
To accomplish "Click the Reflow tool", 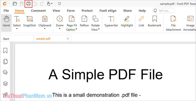I will (84, 21).
